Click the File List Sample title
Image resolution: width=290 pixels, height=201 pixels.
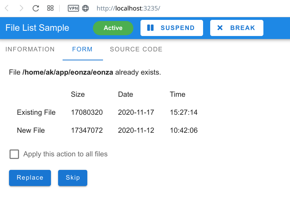[x=37, y=28]
